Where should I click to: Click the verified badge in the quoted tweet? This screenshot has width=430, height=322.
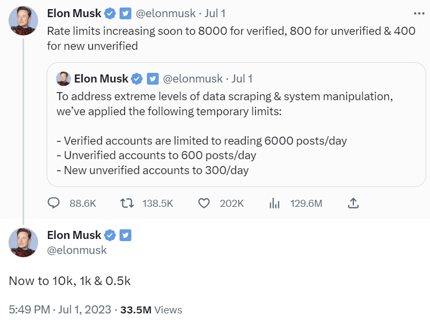click(x=137, y=79)
